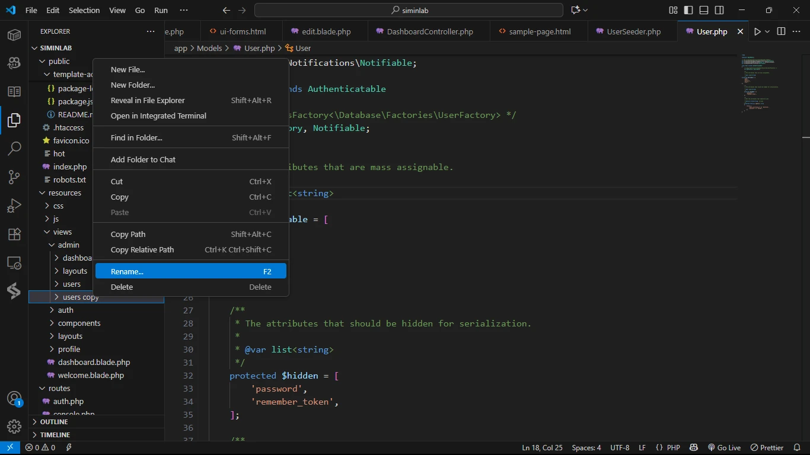Toggle the secondary side bar visibility
Image resolution: width=810 pixels, height=455 pixels.
point(719,10)
